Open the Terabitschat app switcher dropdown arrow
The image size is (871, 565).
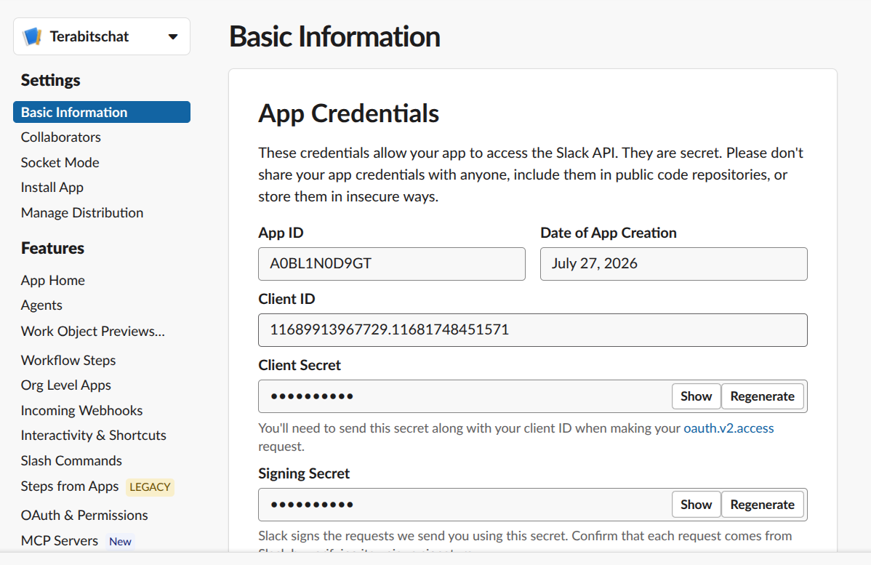[173, 36]
